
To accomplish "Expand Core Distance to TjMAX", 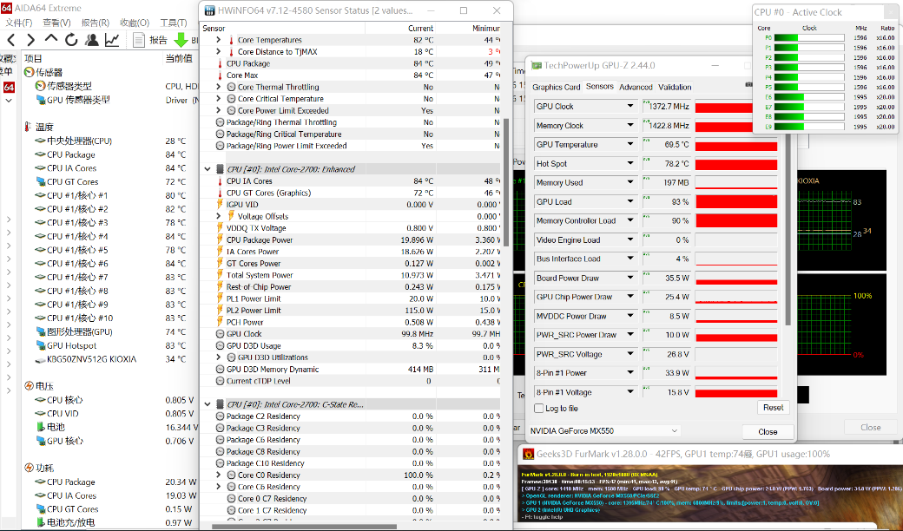I will [218, 51].
